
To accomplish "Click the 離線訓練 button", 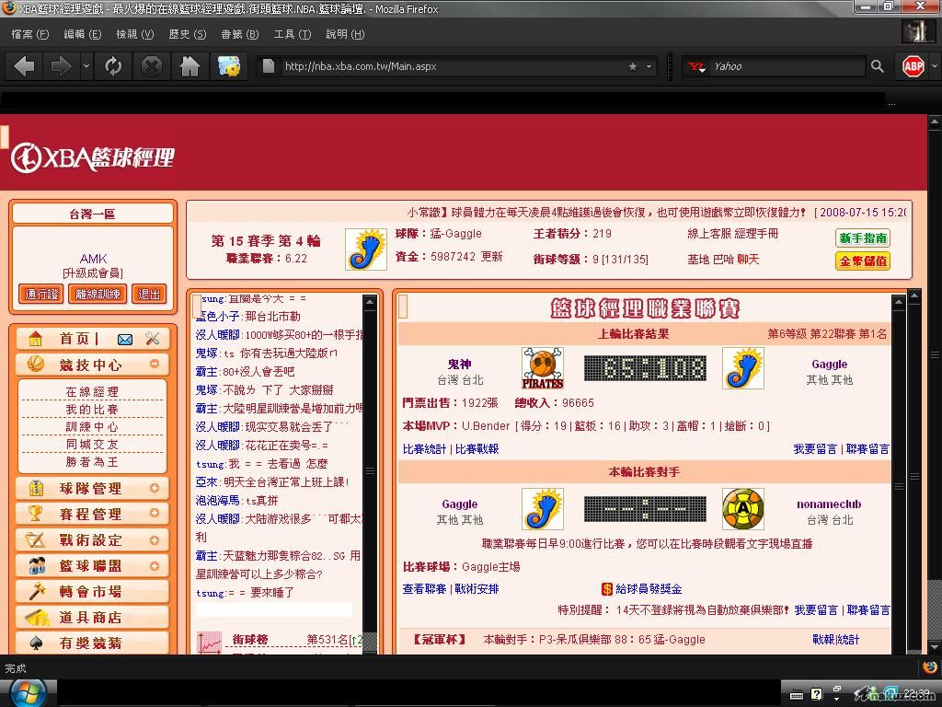I will 98,294.
